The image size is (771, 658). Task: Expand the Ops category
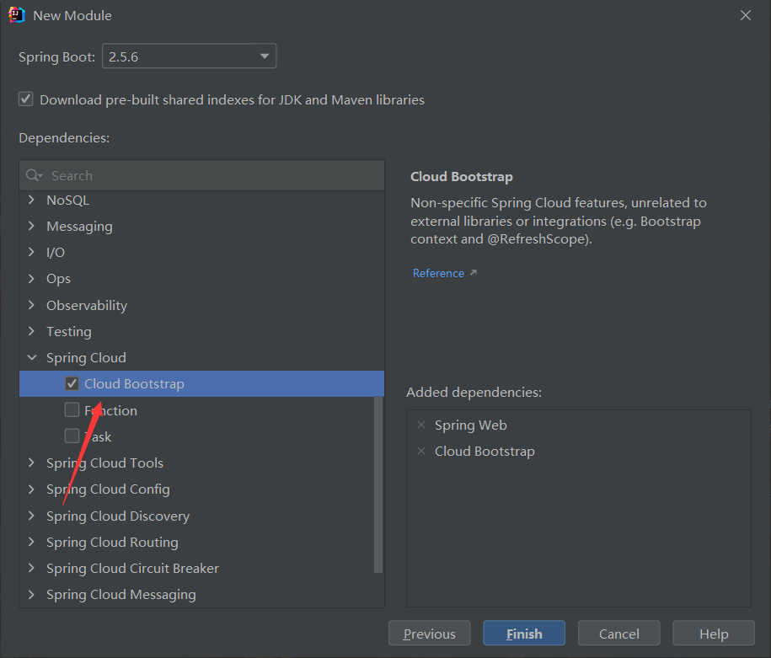(x=31, y=279)
